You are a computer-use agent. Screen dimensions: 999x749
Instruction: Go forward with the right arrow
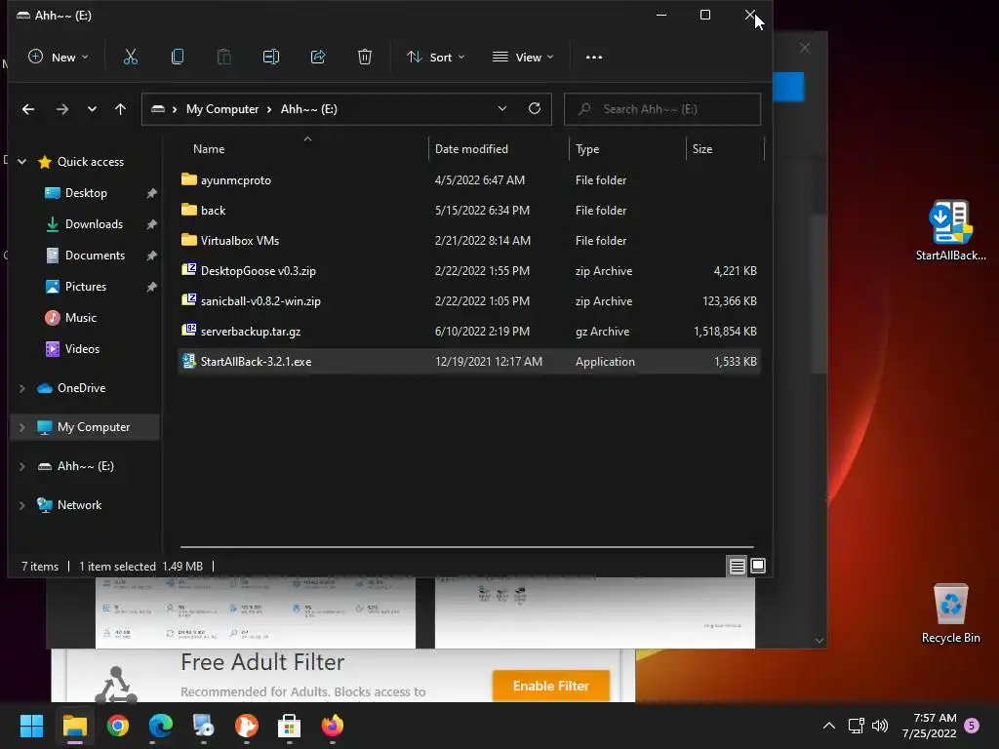(x=61, y=109)
